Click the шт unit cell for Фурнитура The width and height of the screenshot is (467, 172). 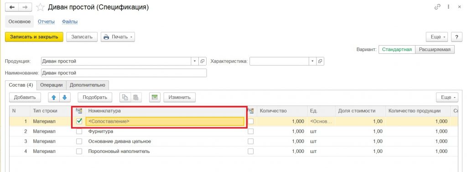(x=321, y=131)
